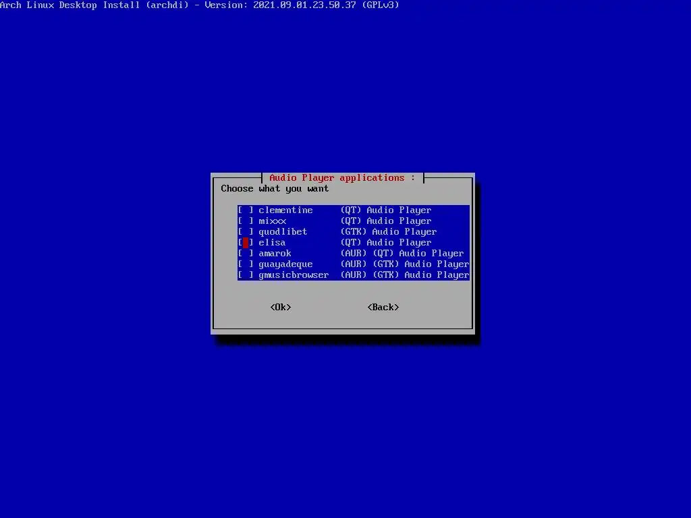Click guayadeque's (AUR) (GTK) Audio Player description
Viewport: 691px width, 518px height.
405,264
